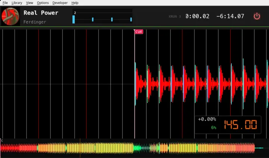Screen dimensions: 269x158
Task: Click the track title Real Power
Action: click(41, 13)
